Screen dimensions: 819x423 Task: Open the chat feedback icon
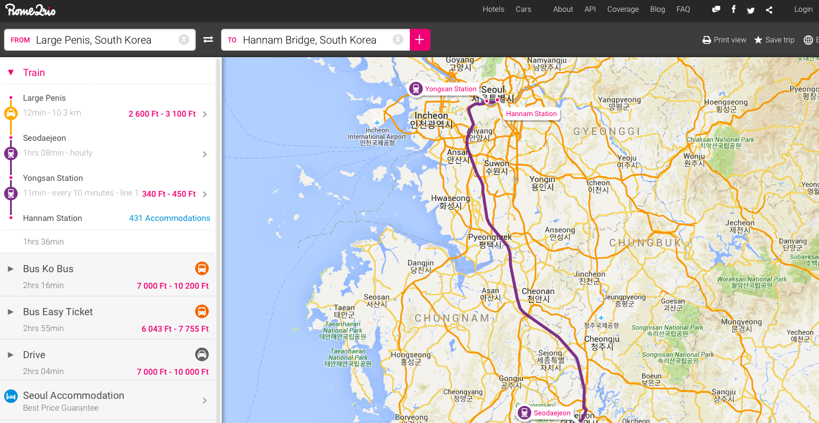(x=716, y=9)
